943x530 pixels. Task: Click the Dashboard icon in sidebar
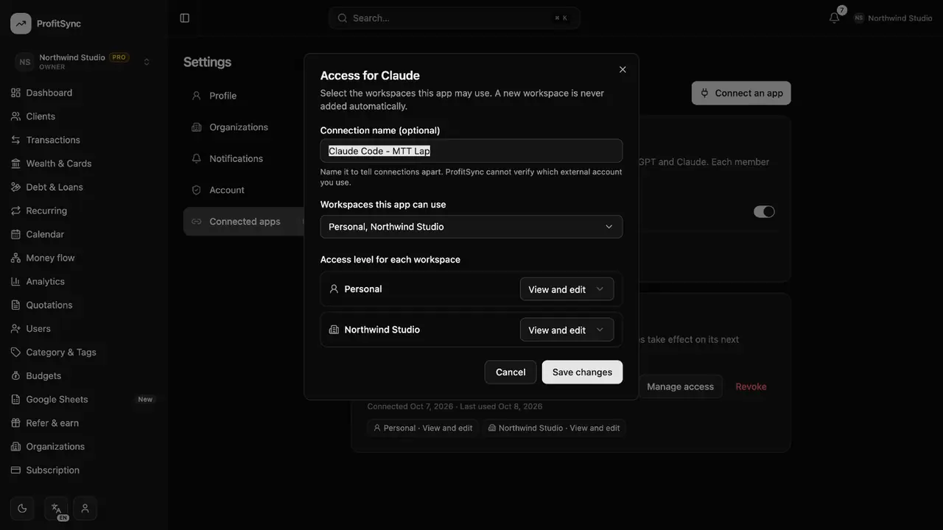point(15,93)
